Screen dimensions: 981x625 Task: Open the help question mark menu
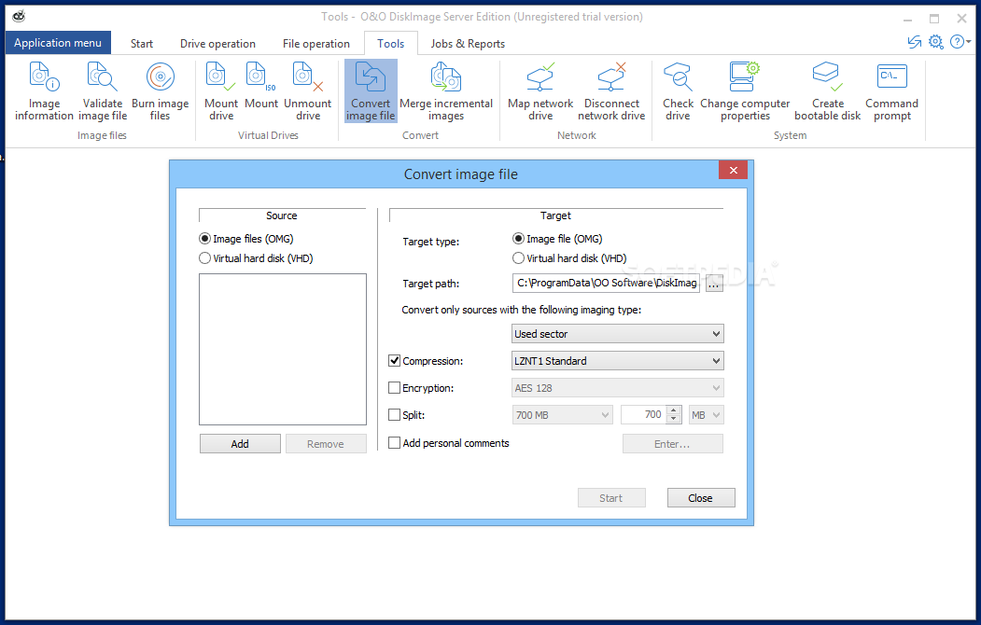960,42
